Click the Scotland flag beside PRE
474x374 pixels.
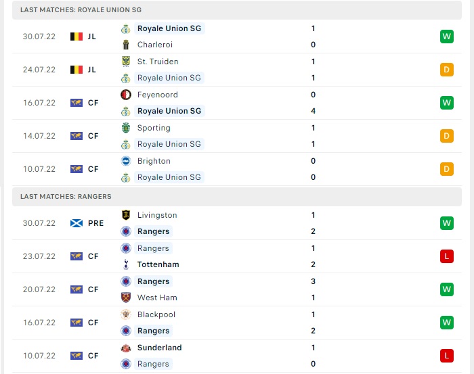(x=76, y=223)
